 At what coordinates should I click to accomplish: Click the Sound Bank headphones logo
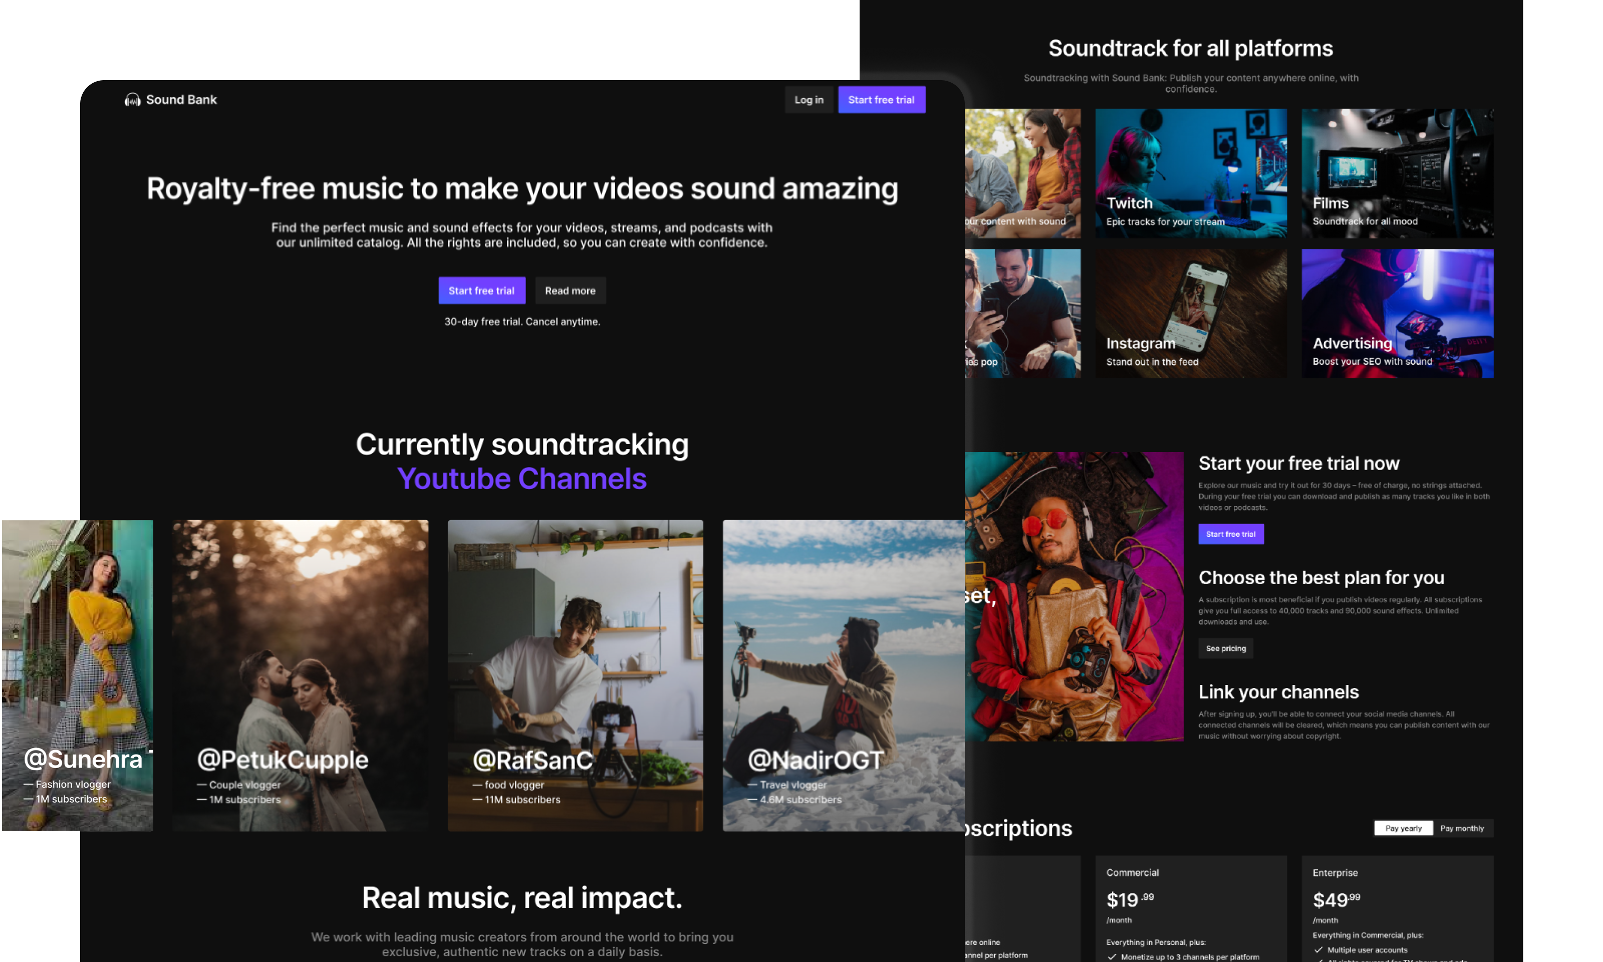click(133, 100)
